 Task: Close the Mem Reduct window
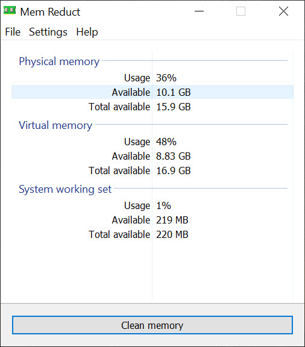(x=283, y=11)
